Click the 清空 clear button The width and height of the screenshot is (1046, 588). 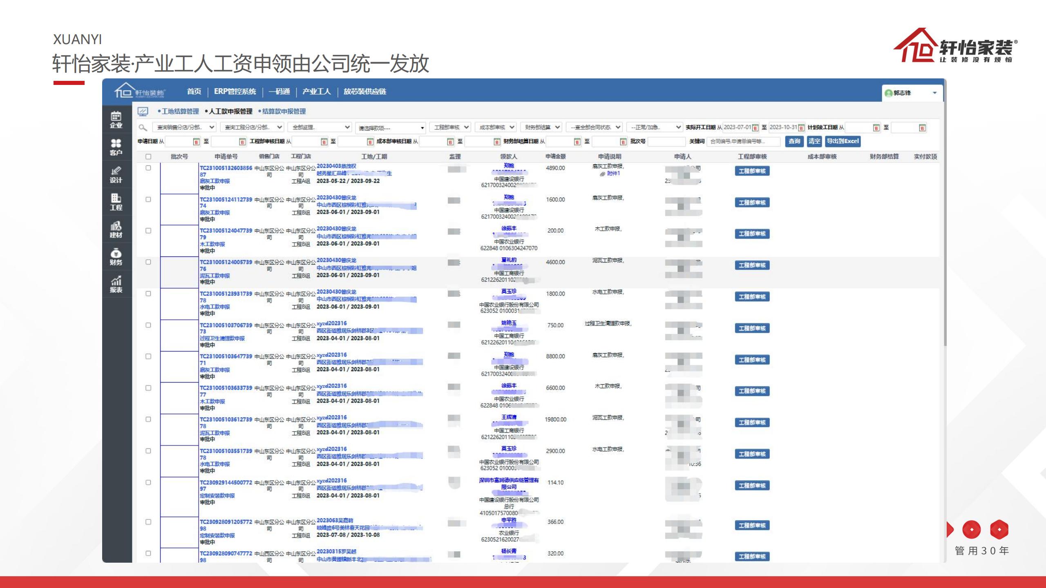tap(814, 141)
